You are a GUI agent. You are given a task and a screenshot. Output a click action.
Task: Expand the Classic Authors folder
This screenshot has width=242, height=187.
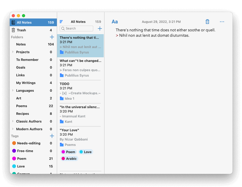(x=13, y=121)
